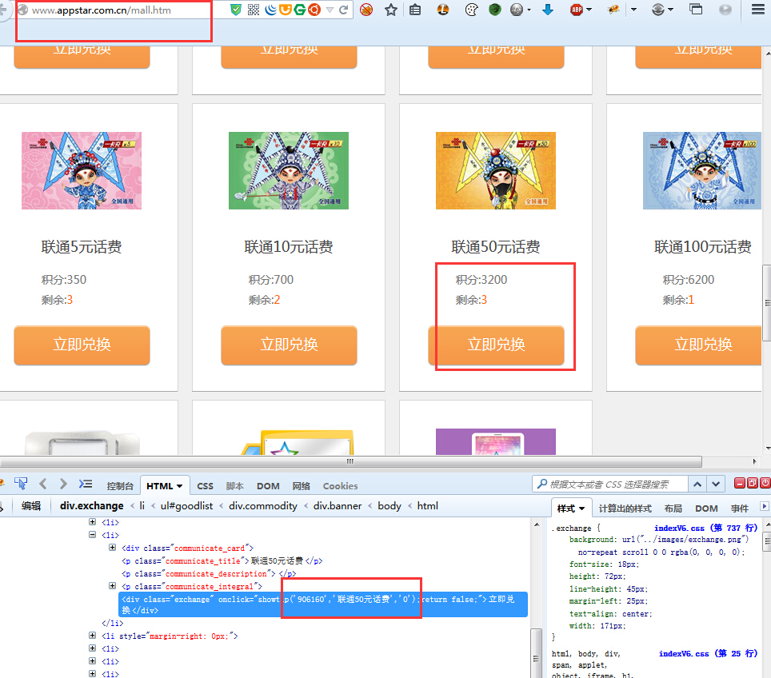
Task: Click the orange shield U icon in address bar
Action: point(286,10)
